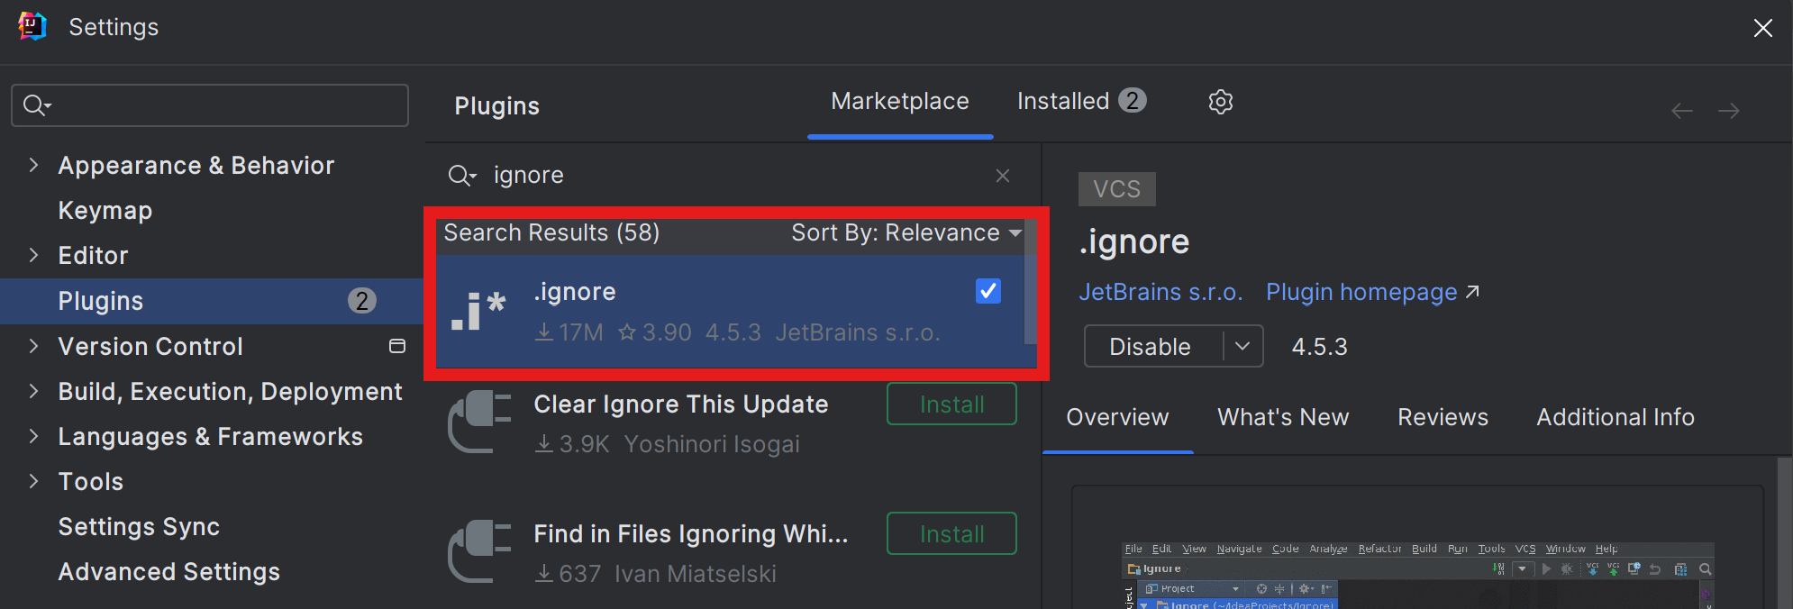Expand Build, Execution, Deployment node
This screenshot has width=1793, height=609.
point(33,391)
